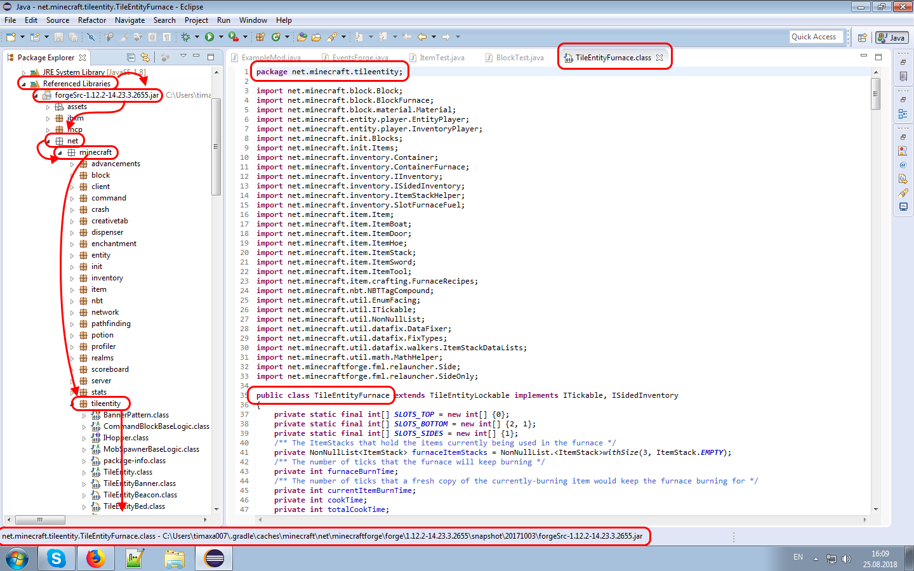Toggle Skip All Breakpoints

90,37
